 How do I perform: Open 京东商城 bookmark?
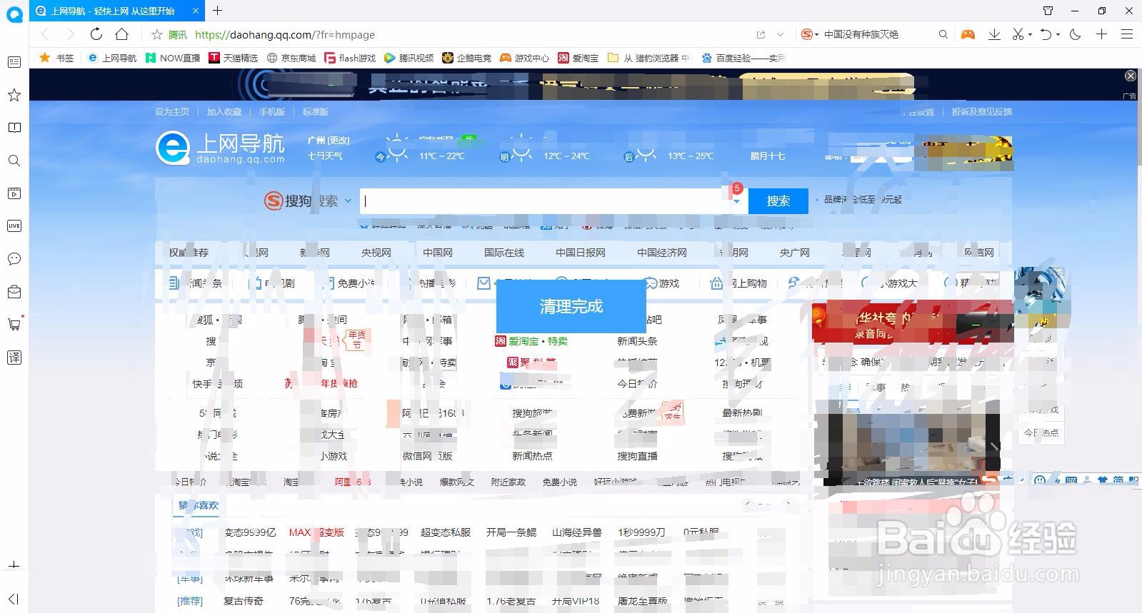[x=291, y=58]
